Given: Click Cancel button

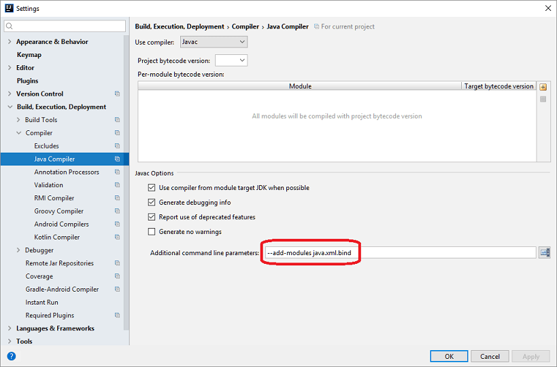Looking at the screenshot, I should (x=490, y=356).
